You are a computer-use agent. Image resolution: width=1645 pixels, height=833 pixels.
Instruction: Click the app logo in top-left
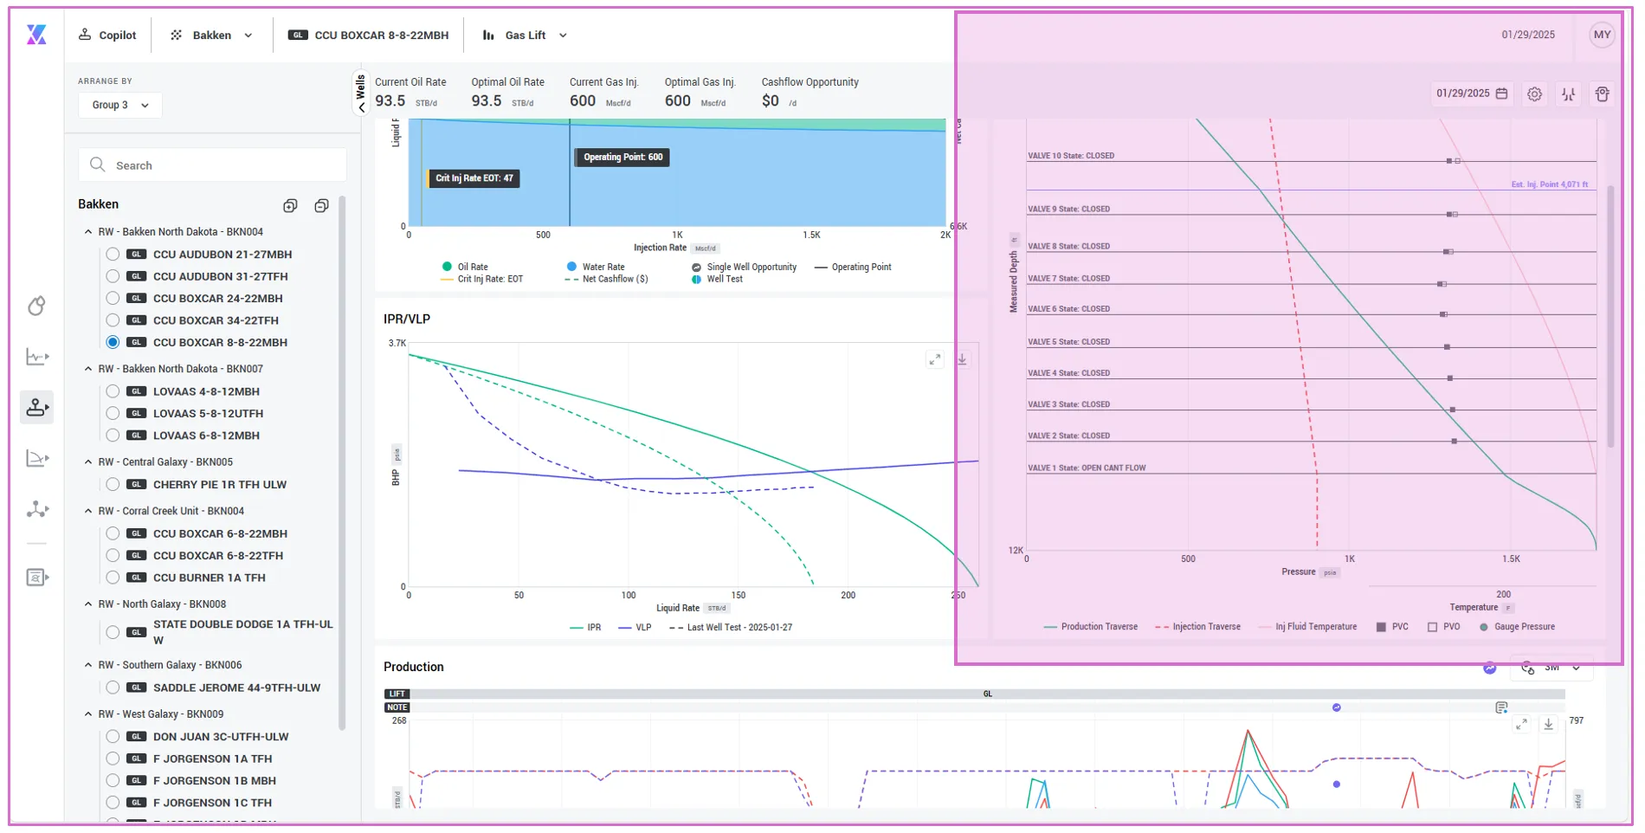point(36,35)
